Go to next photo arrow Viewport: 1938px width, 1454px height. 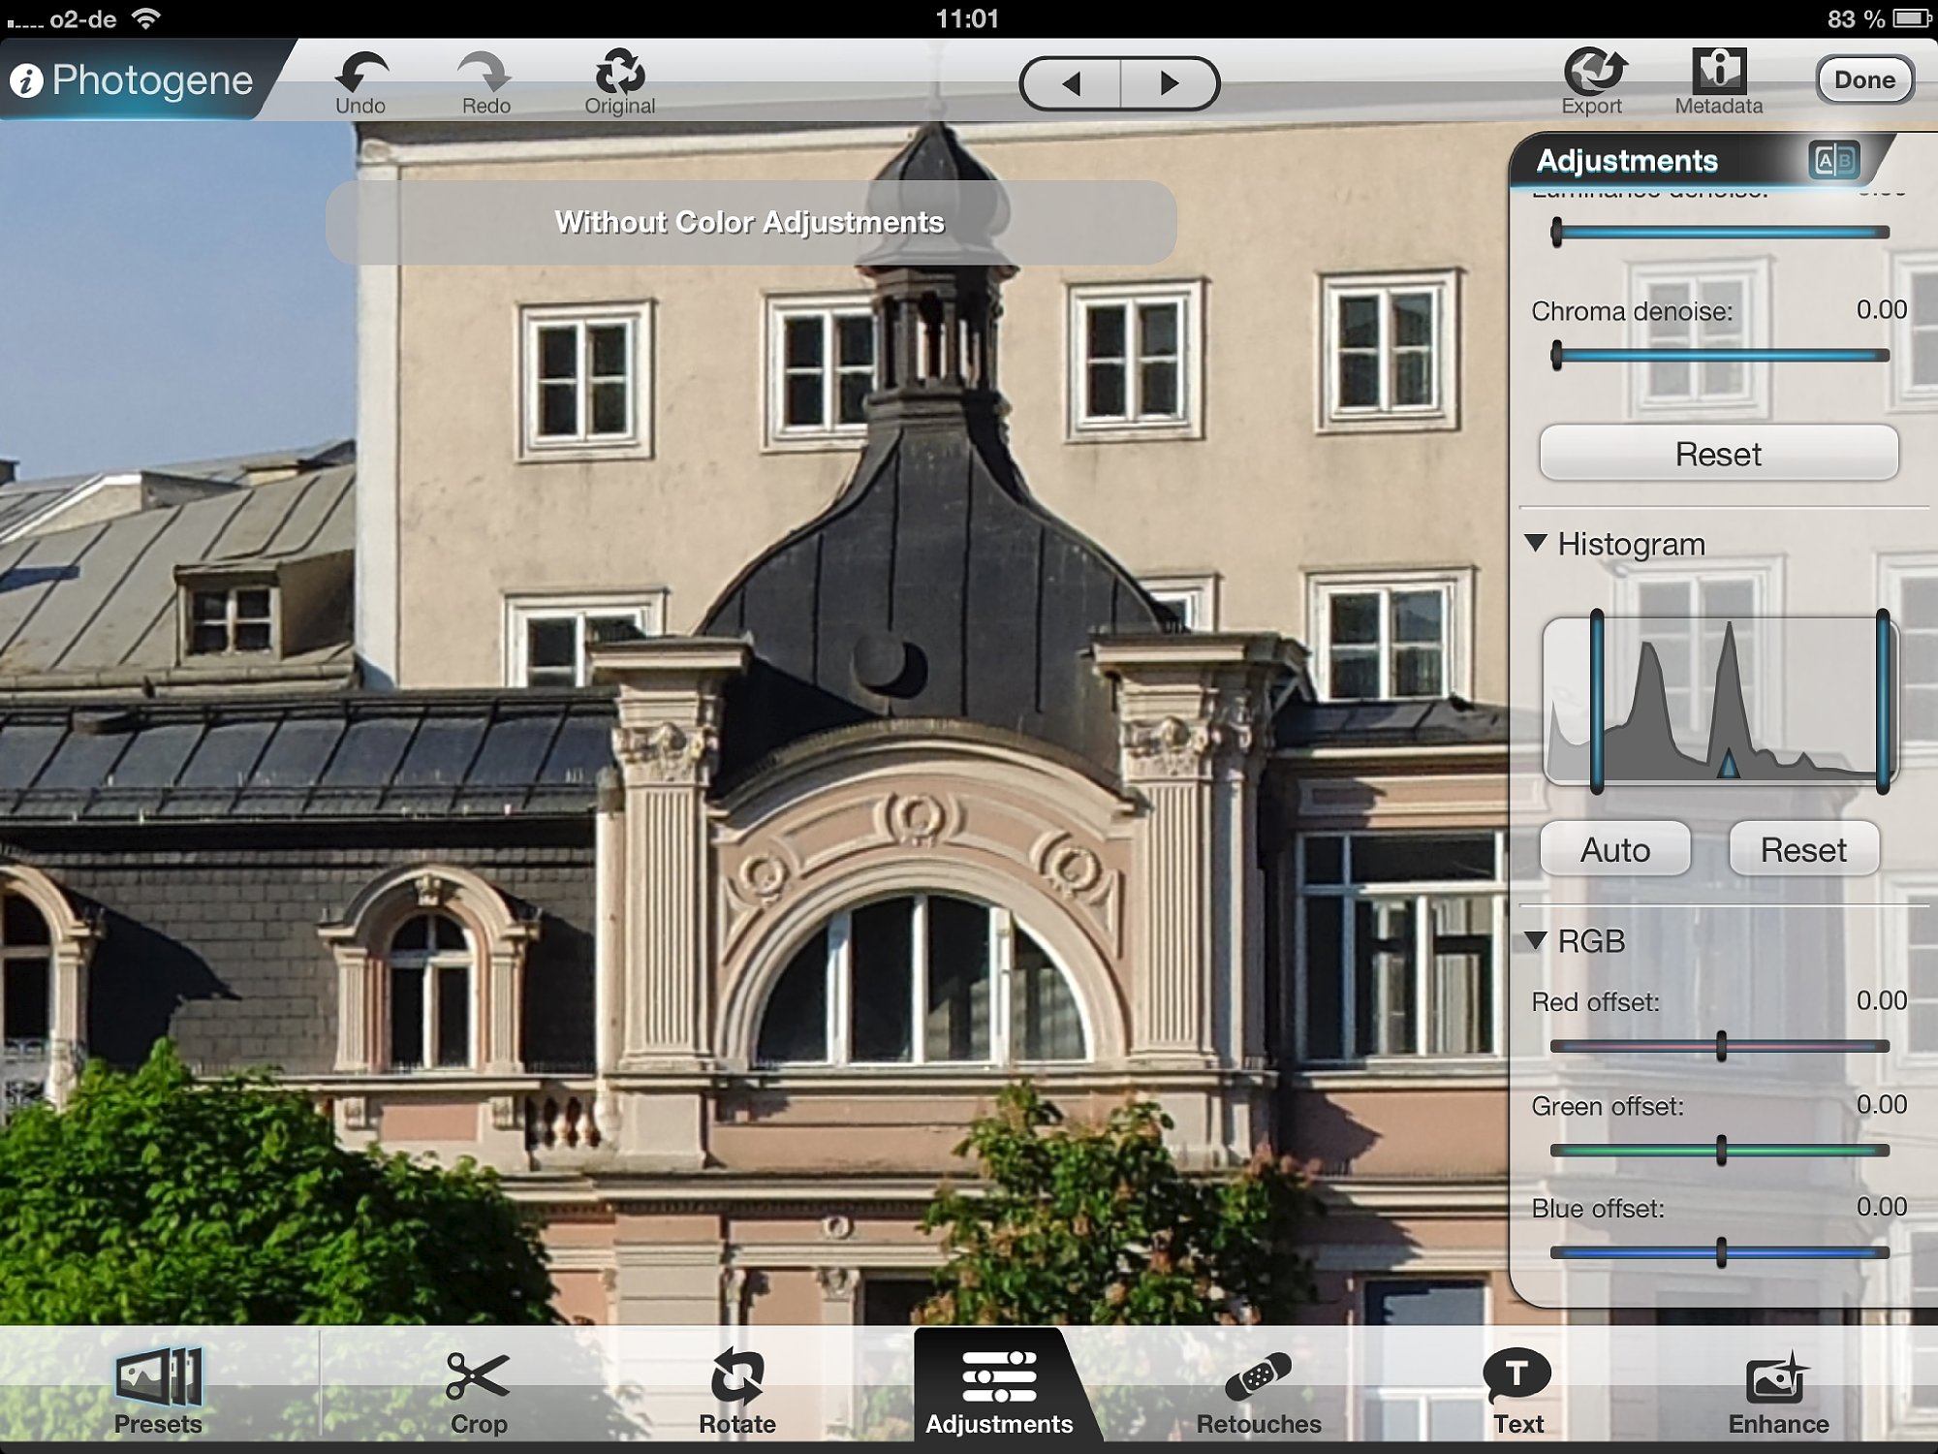pyautogui.click(x=1170, y=84)
